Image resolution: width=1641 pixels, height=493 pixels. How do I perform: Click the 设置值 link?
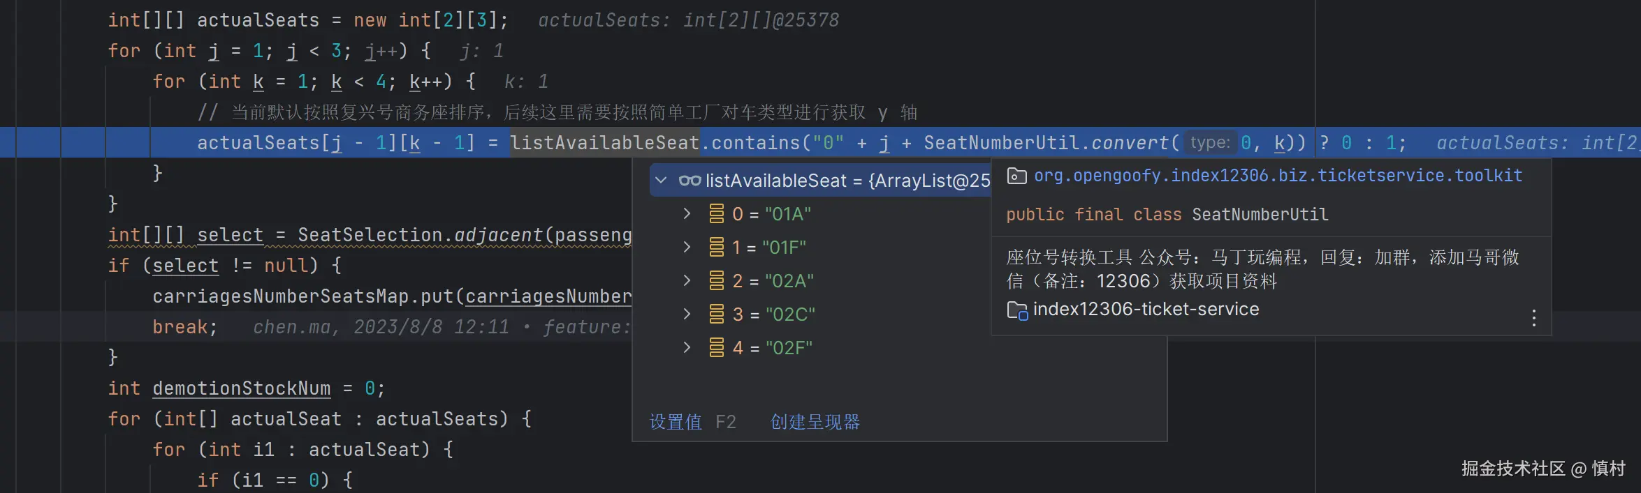point(676,422)
